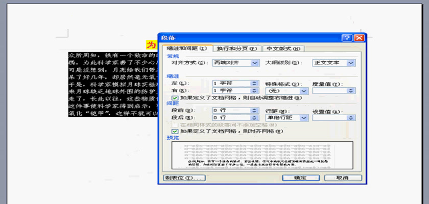
Task: Open the 对齐方式 alignment dropdown
Action: pos(236,63)
